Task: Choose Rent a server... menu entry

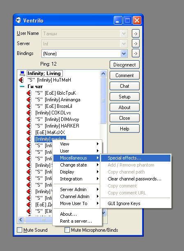Action: [x=77, y=221]
